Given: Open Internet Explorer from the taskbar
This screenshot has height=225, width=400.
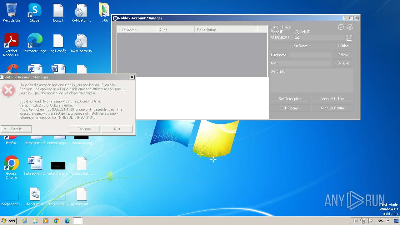Looking at the screenshot, I should [25, 221].
